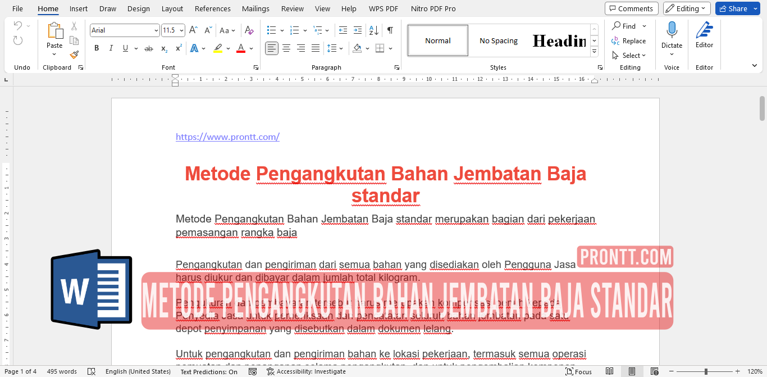Open the Editor pane icon
Screen dimensions: 767x377
pyautogui.click(x=704, y=30)
